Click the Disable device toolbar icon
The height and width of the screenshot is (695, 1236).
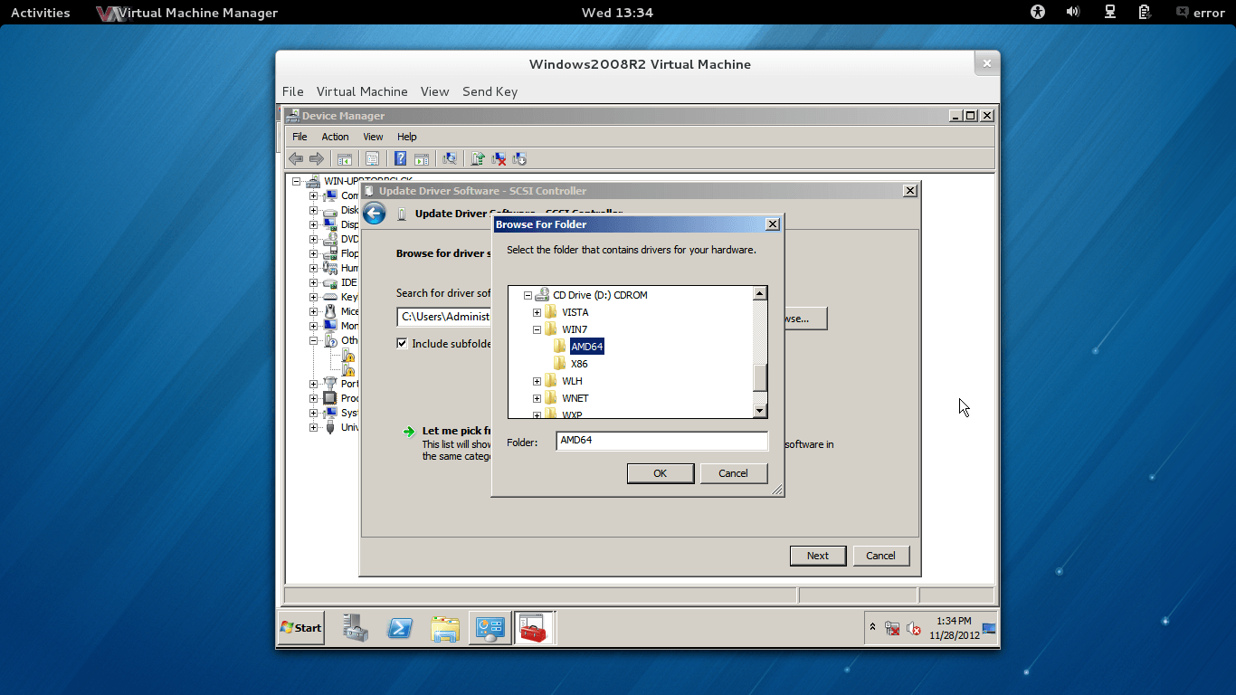click(x=519, y=159)
